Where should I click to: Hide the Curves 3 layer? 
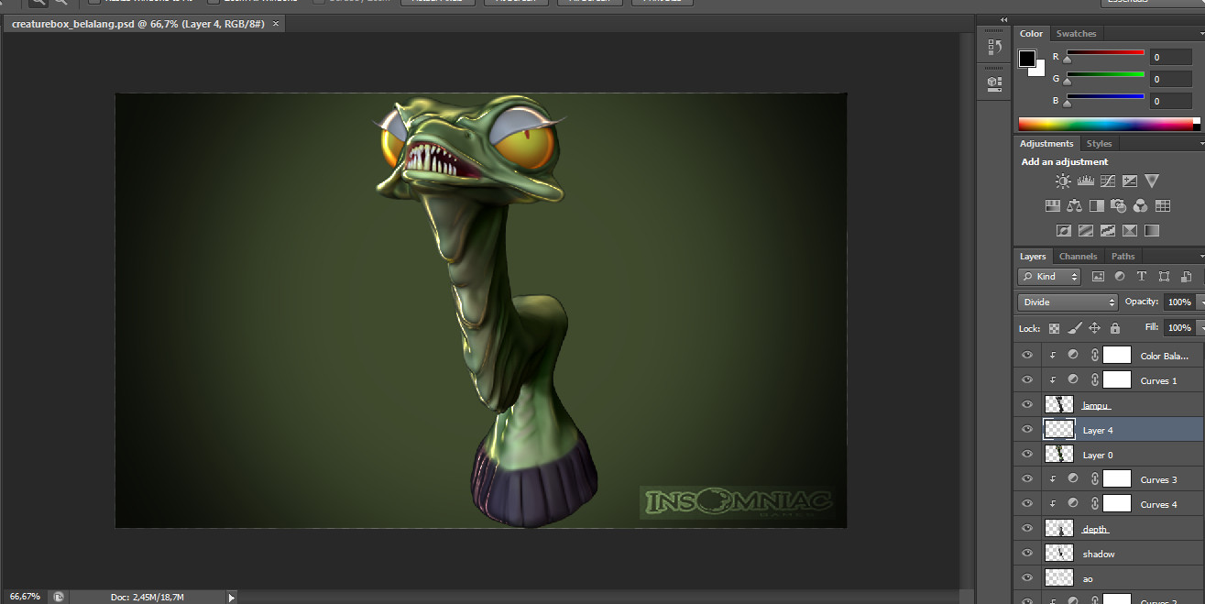[x=1026, y=479]
